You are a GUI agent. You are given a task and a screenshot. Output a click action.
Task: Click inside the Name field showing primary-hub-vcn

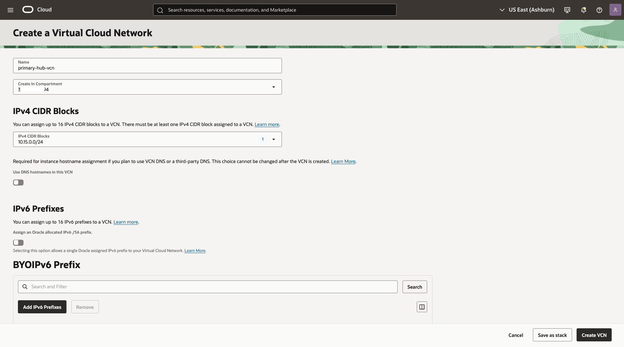click(x=147, y=68)
